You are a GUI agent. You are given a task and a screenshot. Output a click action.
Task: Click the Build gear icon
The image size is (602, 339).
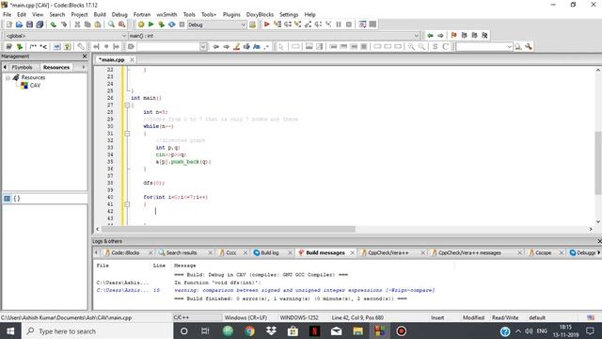[x=141, y=24]
